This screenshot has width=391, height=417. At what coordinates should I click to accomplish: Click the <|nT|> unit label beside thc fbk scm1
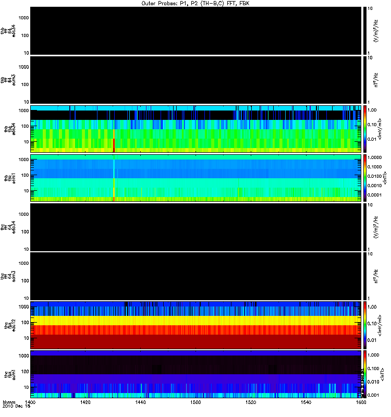(x=383, y=374)
